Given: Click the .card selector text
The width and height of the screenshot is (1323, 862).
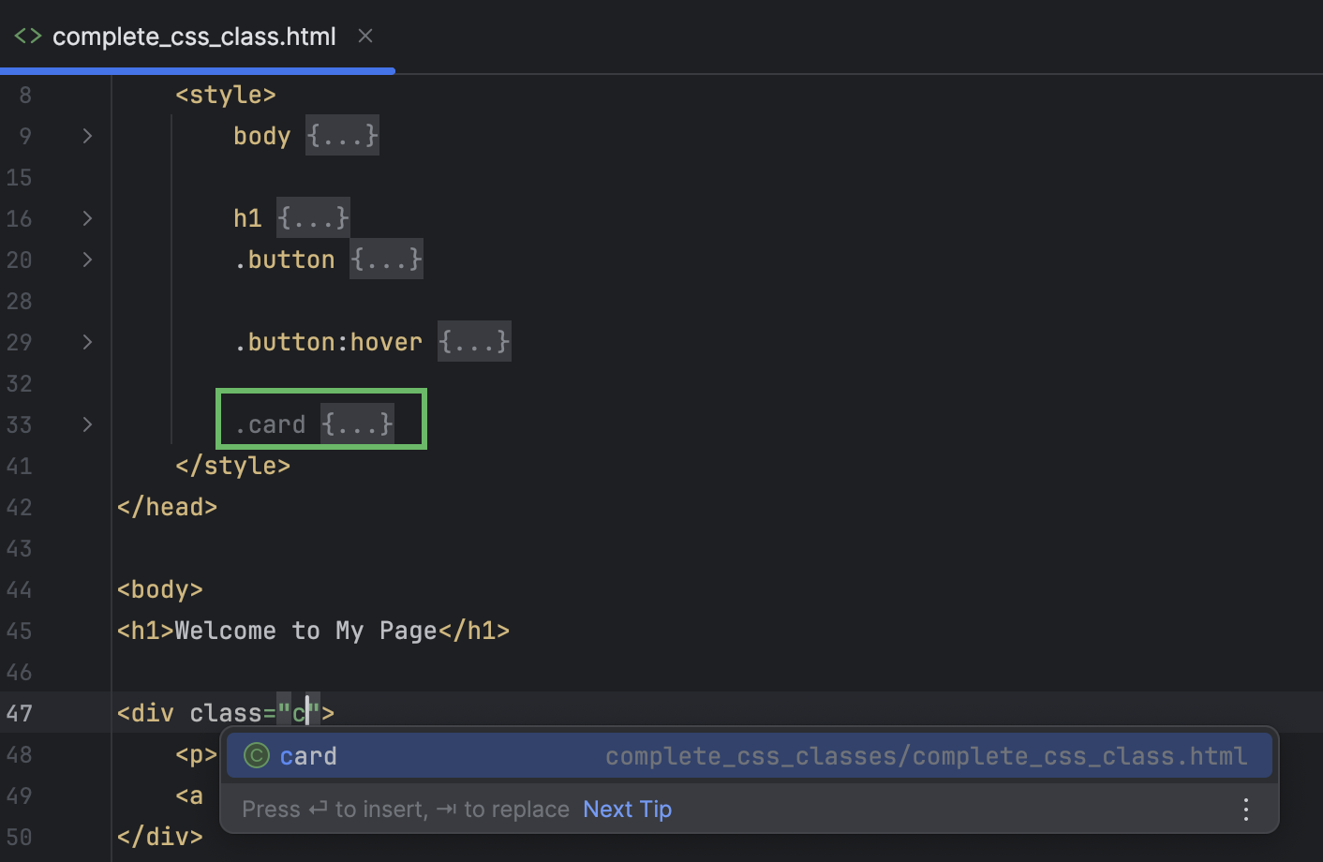Looking at the screenshot, I should [270, 424].
